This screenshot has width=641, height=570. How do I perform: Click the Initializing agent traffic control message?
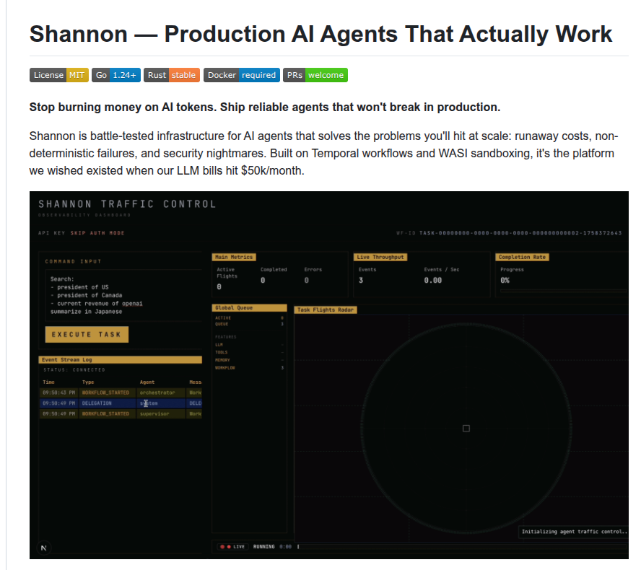pyautogui.click(x=574, y=532)
